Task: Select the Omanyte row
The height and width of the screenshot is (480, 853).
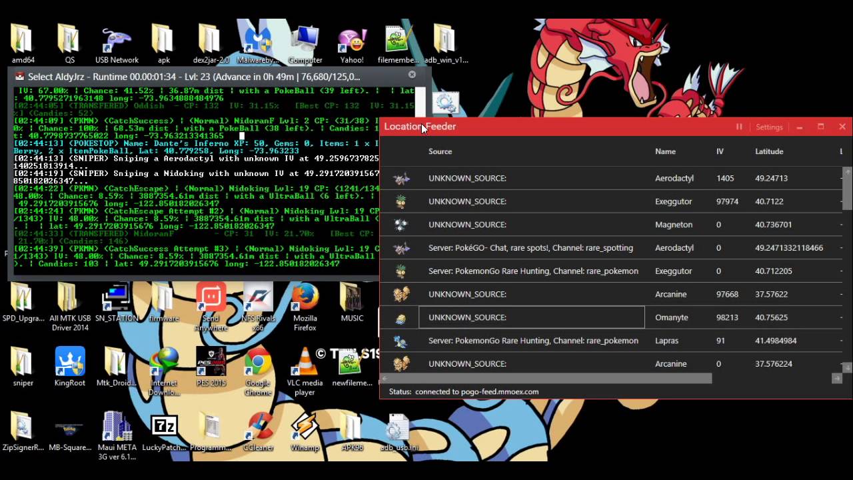Action: pyautogui.click(x=531, y=317)
